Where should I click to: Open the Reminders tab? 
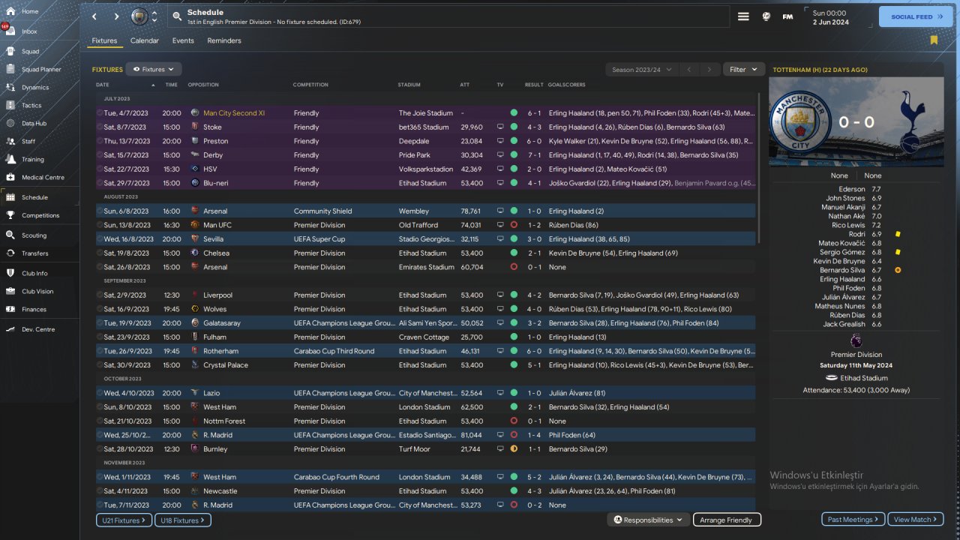point(224,40)
